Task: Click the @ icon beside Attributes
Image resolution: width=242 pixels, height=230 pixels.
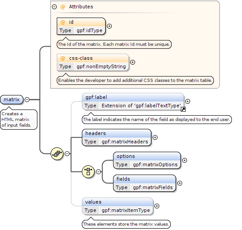Action: tap(62, 7)
